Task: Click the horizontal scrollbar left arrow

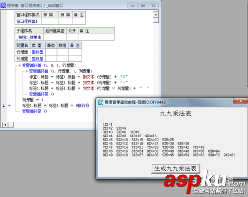Action: [x=5, y=125]
